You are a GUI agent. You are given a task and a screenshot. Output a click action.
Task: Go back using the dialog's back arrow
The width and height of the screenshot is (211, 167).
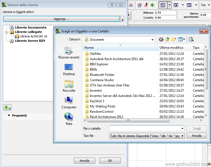tap(161, 40)
